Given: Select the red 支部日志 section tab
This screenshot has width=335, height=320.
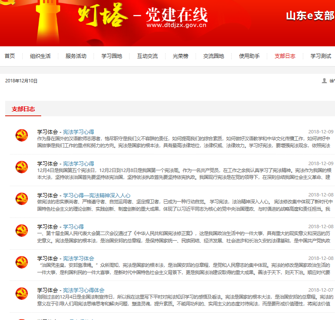Looking at the screenshot, I should pyautogui.click(x=23, y=109).
